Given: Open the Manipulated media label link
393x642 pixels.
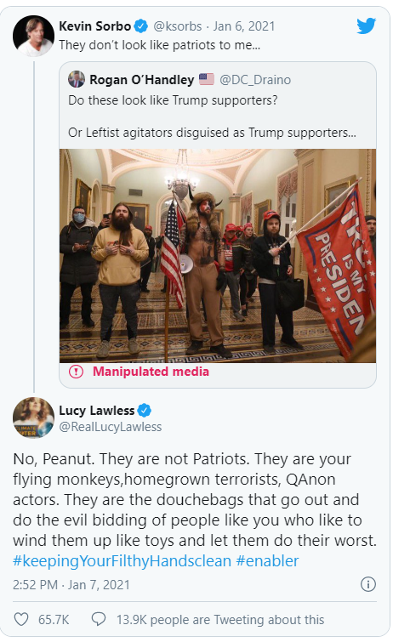Looking at the screenshot, I should (151, 372).
